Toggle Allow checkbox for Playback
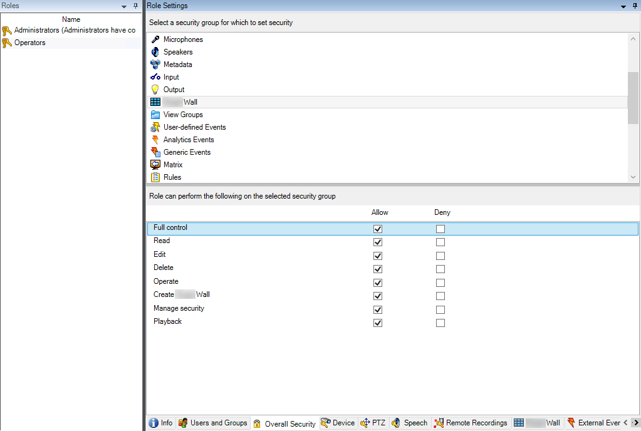 pos(378,323)
